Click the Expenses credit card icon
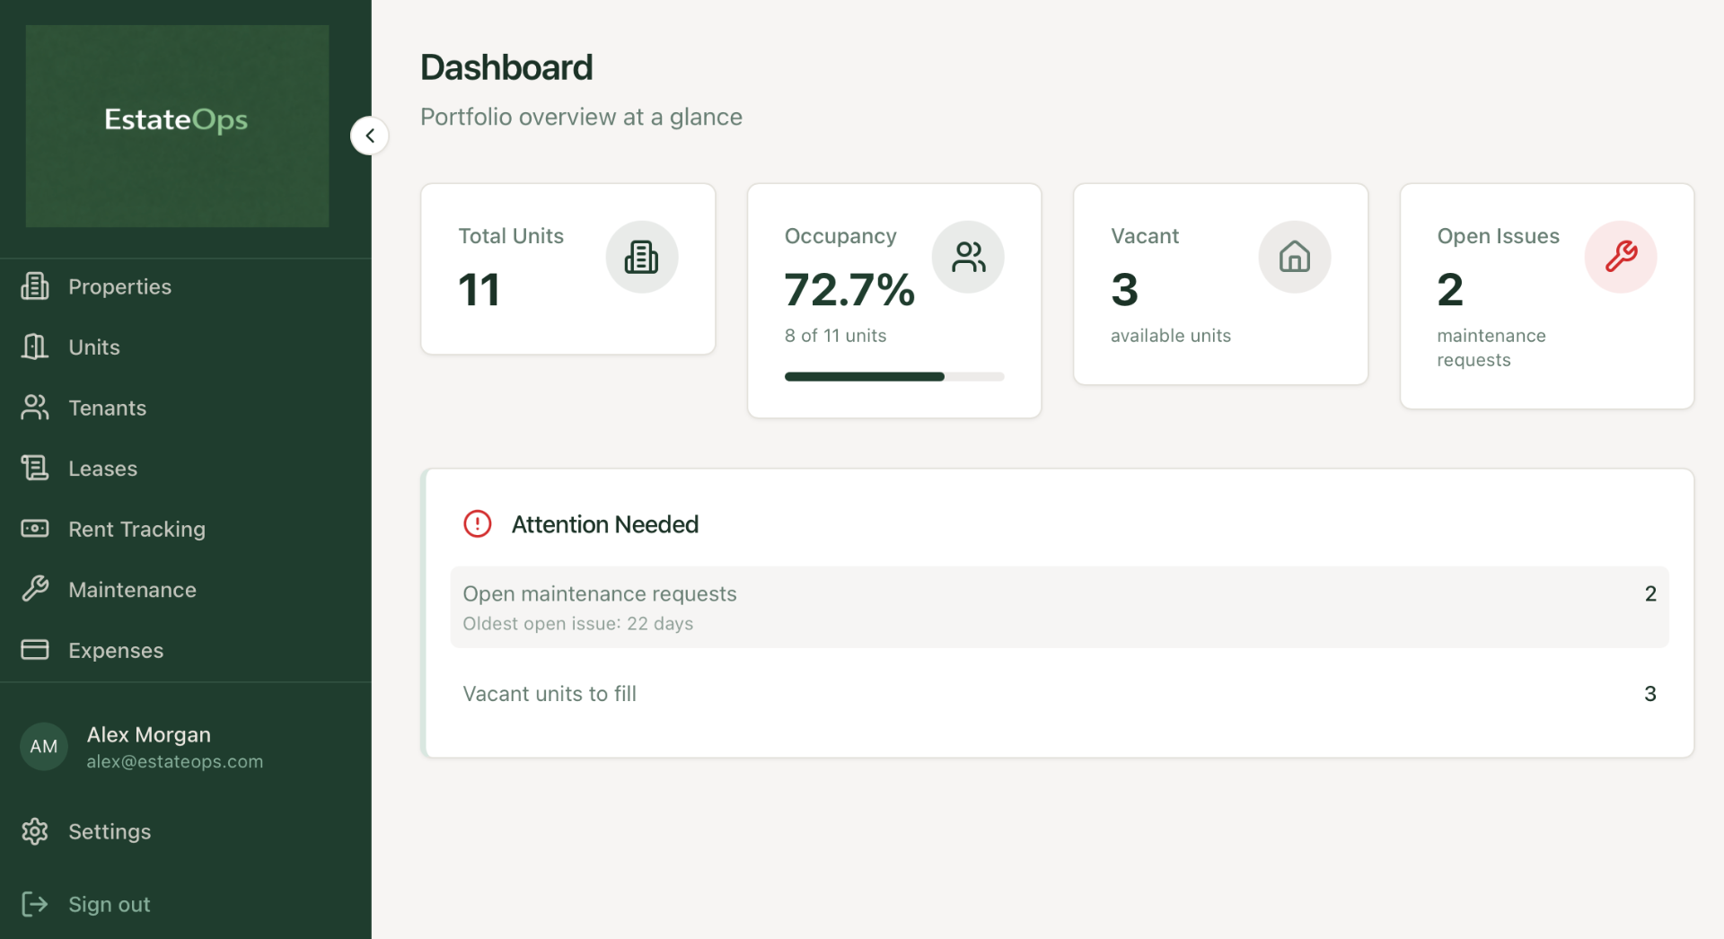The width and height of the screenshot is (1724, 939). (35, 650)
